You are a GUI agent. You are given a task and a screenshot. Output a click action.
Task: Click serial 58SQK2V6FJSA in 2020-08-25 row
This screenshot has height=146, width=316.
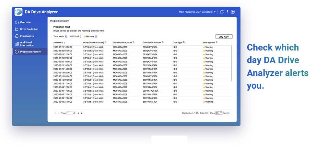click(x=150, y=51)
